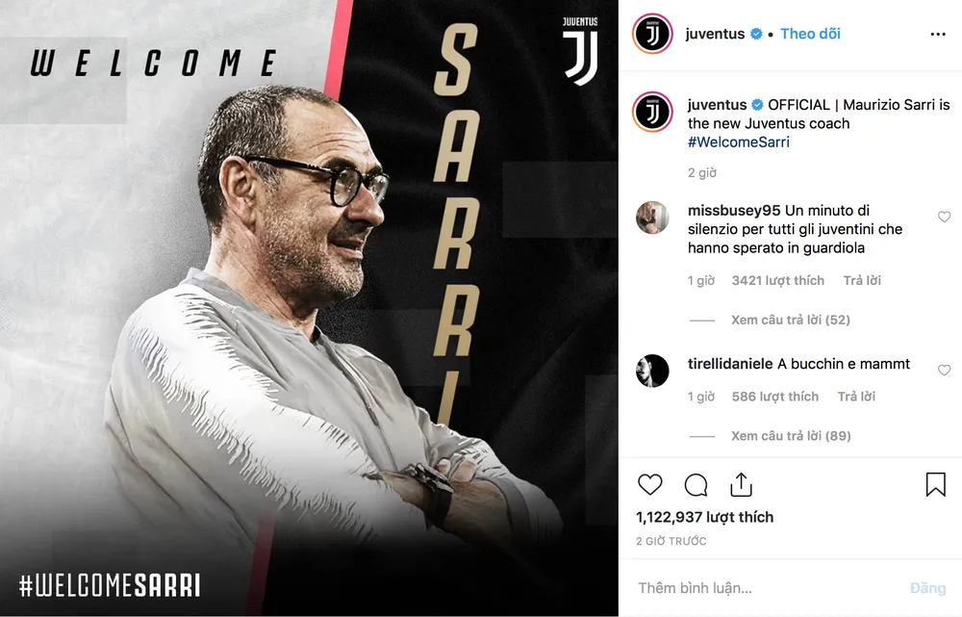Open the three-dot more options menu
The width and height of the screenshot is (962, 617).
point(937,34)
